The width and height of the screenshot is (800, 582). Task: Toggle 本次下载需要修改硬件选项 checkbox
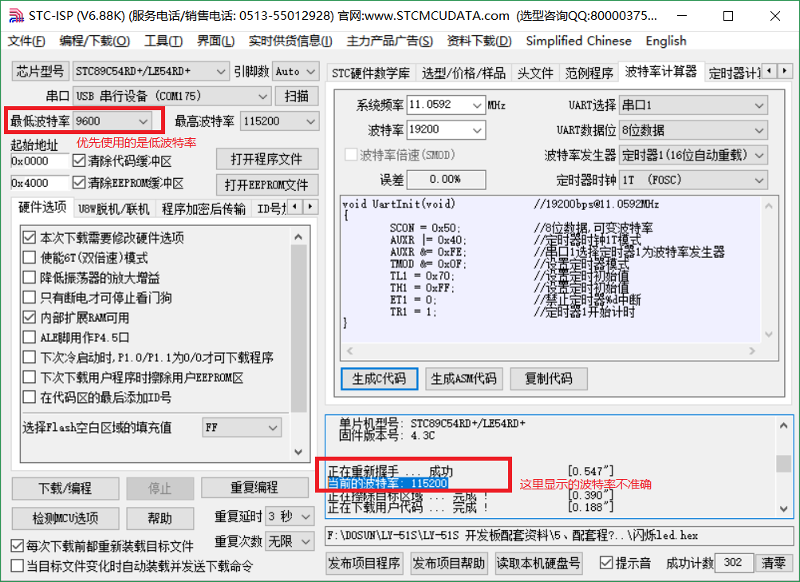click(29, 238)
